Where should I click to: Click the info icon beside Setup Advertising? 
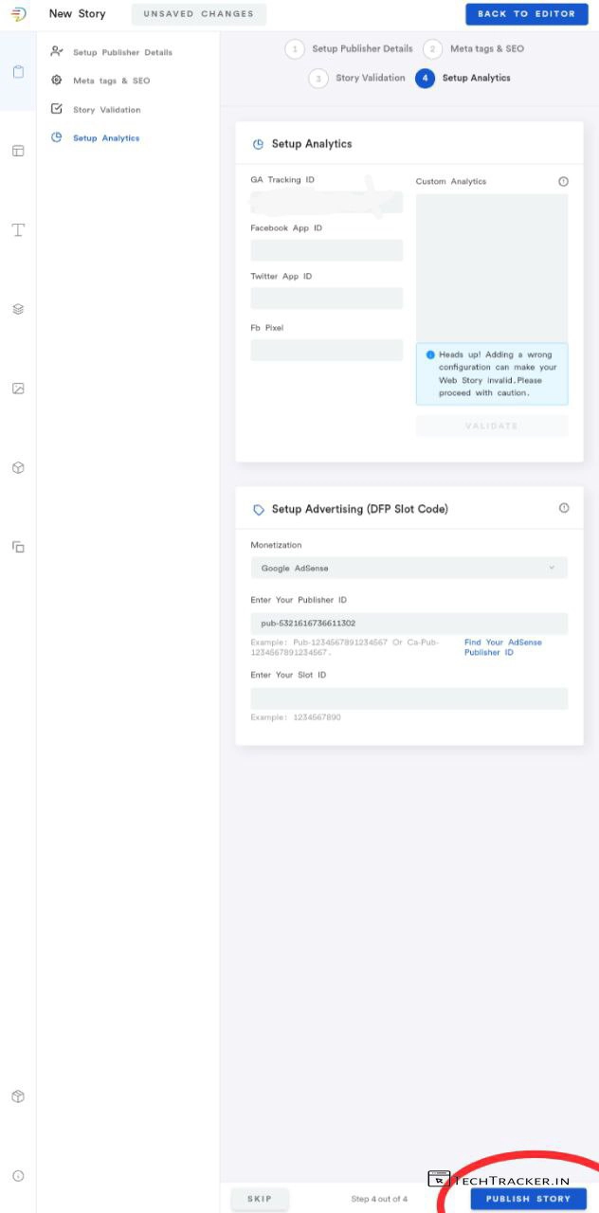pos(564,508)
